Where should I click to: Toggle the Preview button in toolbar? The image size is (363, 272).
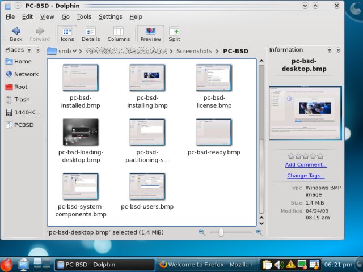pos(150,33)
